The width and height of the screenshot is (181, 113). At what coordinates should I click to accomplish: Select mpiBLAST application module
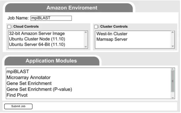pyautogui.click(x=18, y=72)
